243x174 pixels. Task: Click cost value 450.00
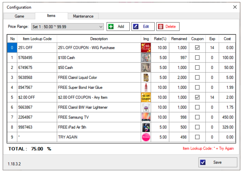(228, 117)
